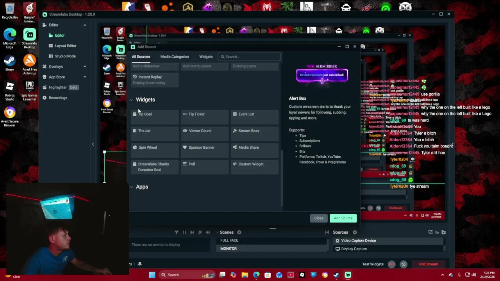Collapse the side navigation arrow

tap(93, 144)
